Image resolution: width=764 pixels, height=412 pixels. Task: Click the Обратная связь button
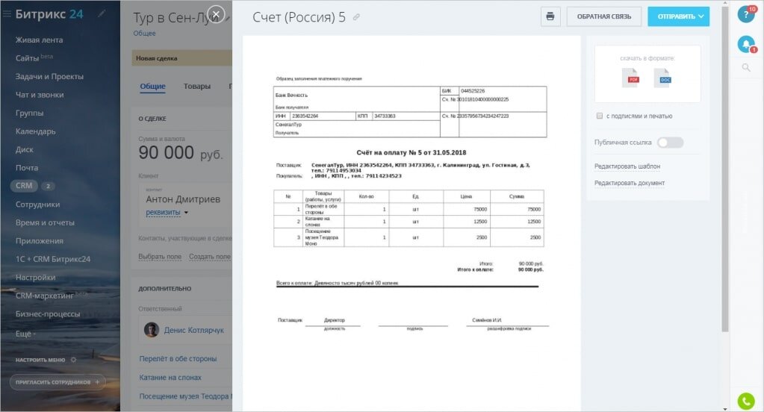[x=603, y=16]
